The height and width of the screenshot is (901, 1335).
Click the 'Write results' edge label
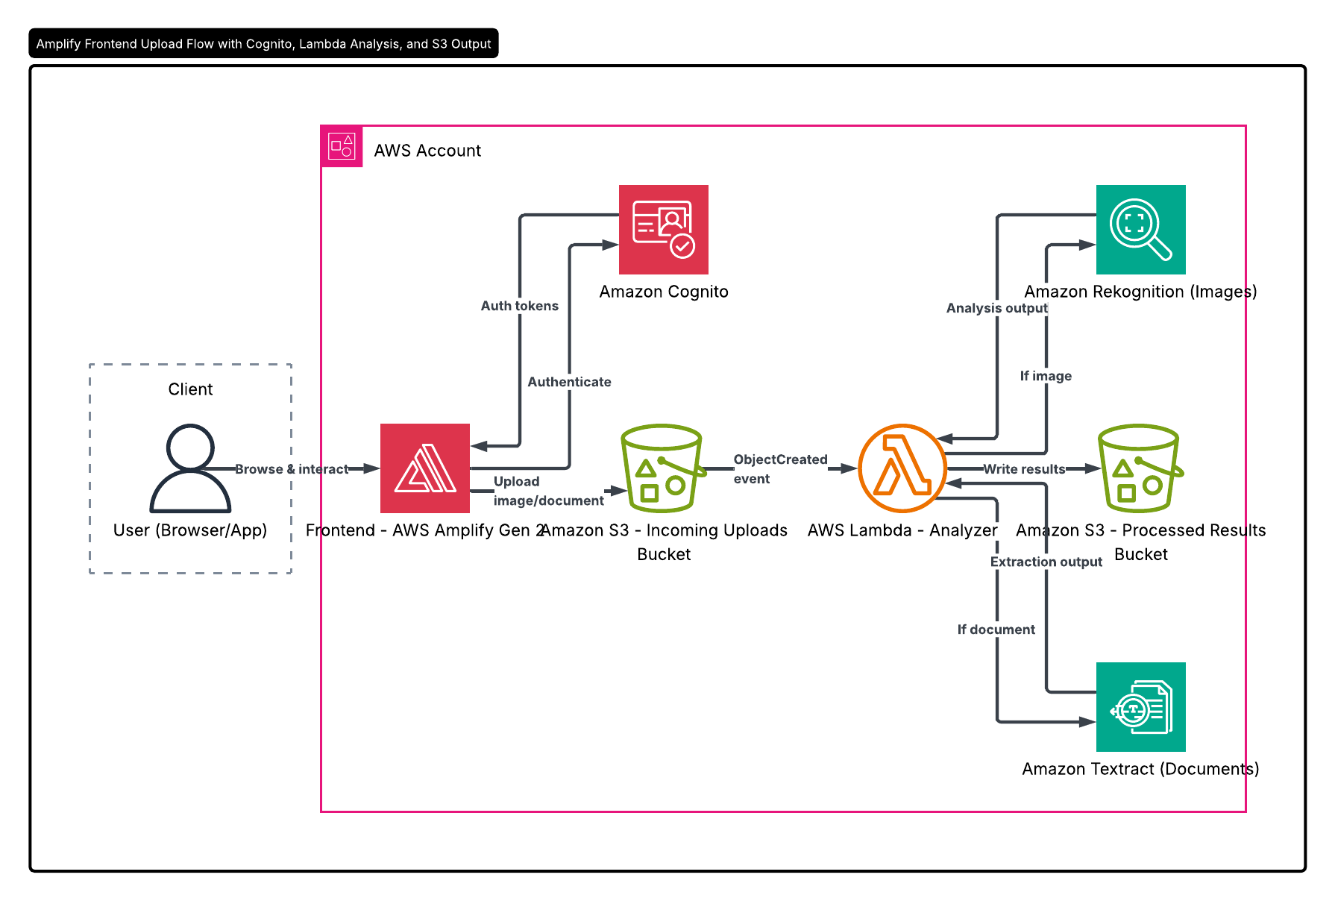tap(1024, 469)
